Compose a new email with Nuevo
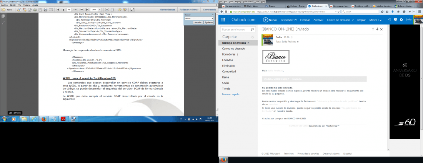This screenshot has height=163, width=423. pyautogui.click(x=270, y=20)
